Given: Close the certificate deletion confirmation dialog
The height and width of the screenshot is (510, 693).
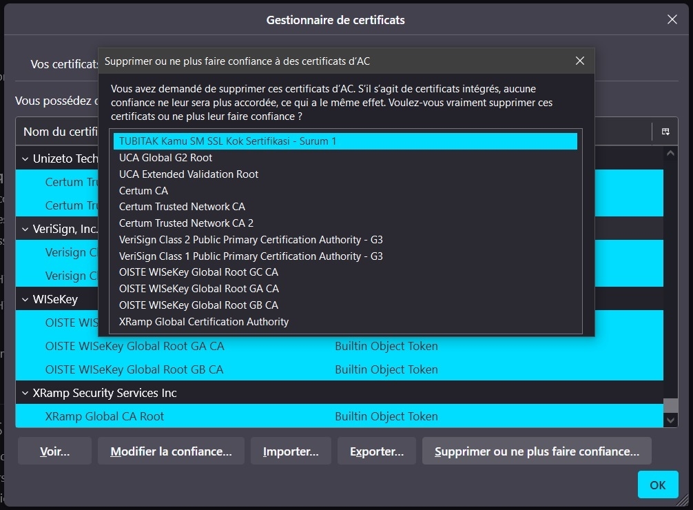Looking at the screenshot, I should 580,61.
